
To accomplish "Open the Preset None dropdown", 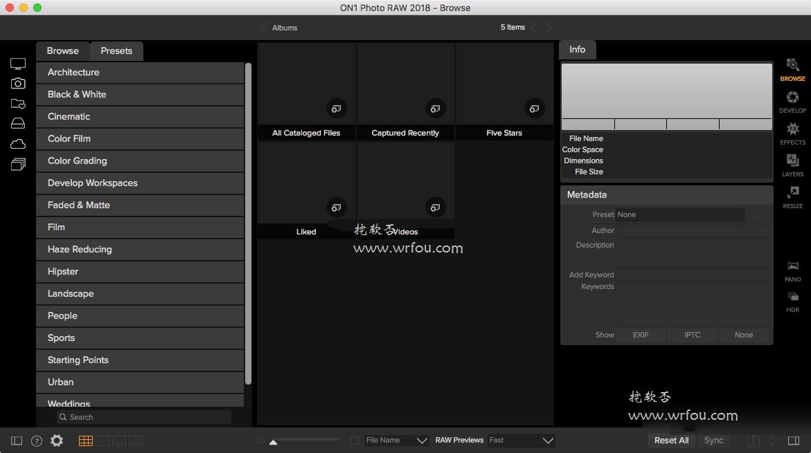I will pos(680,214).
